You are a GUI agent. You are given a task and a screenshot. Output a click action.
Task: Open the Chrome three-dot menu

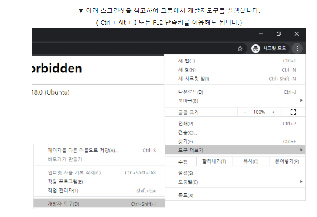(x=297, y=49)
